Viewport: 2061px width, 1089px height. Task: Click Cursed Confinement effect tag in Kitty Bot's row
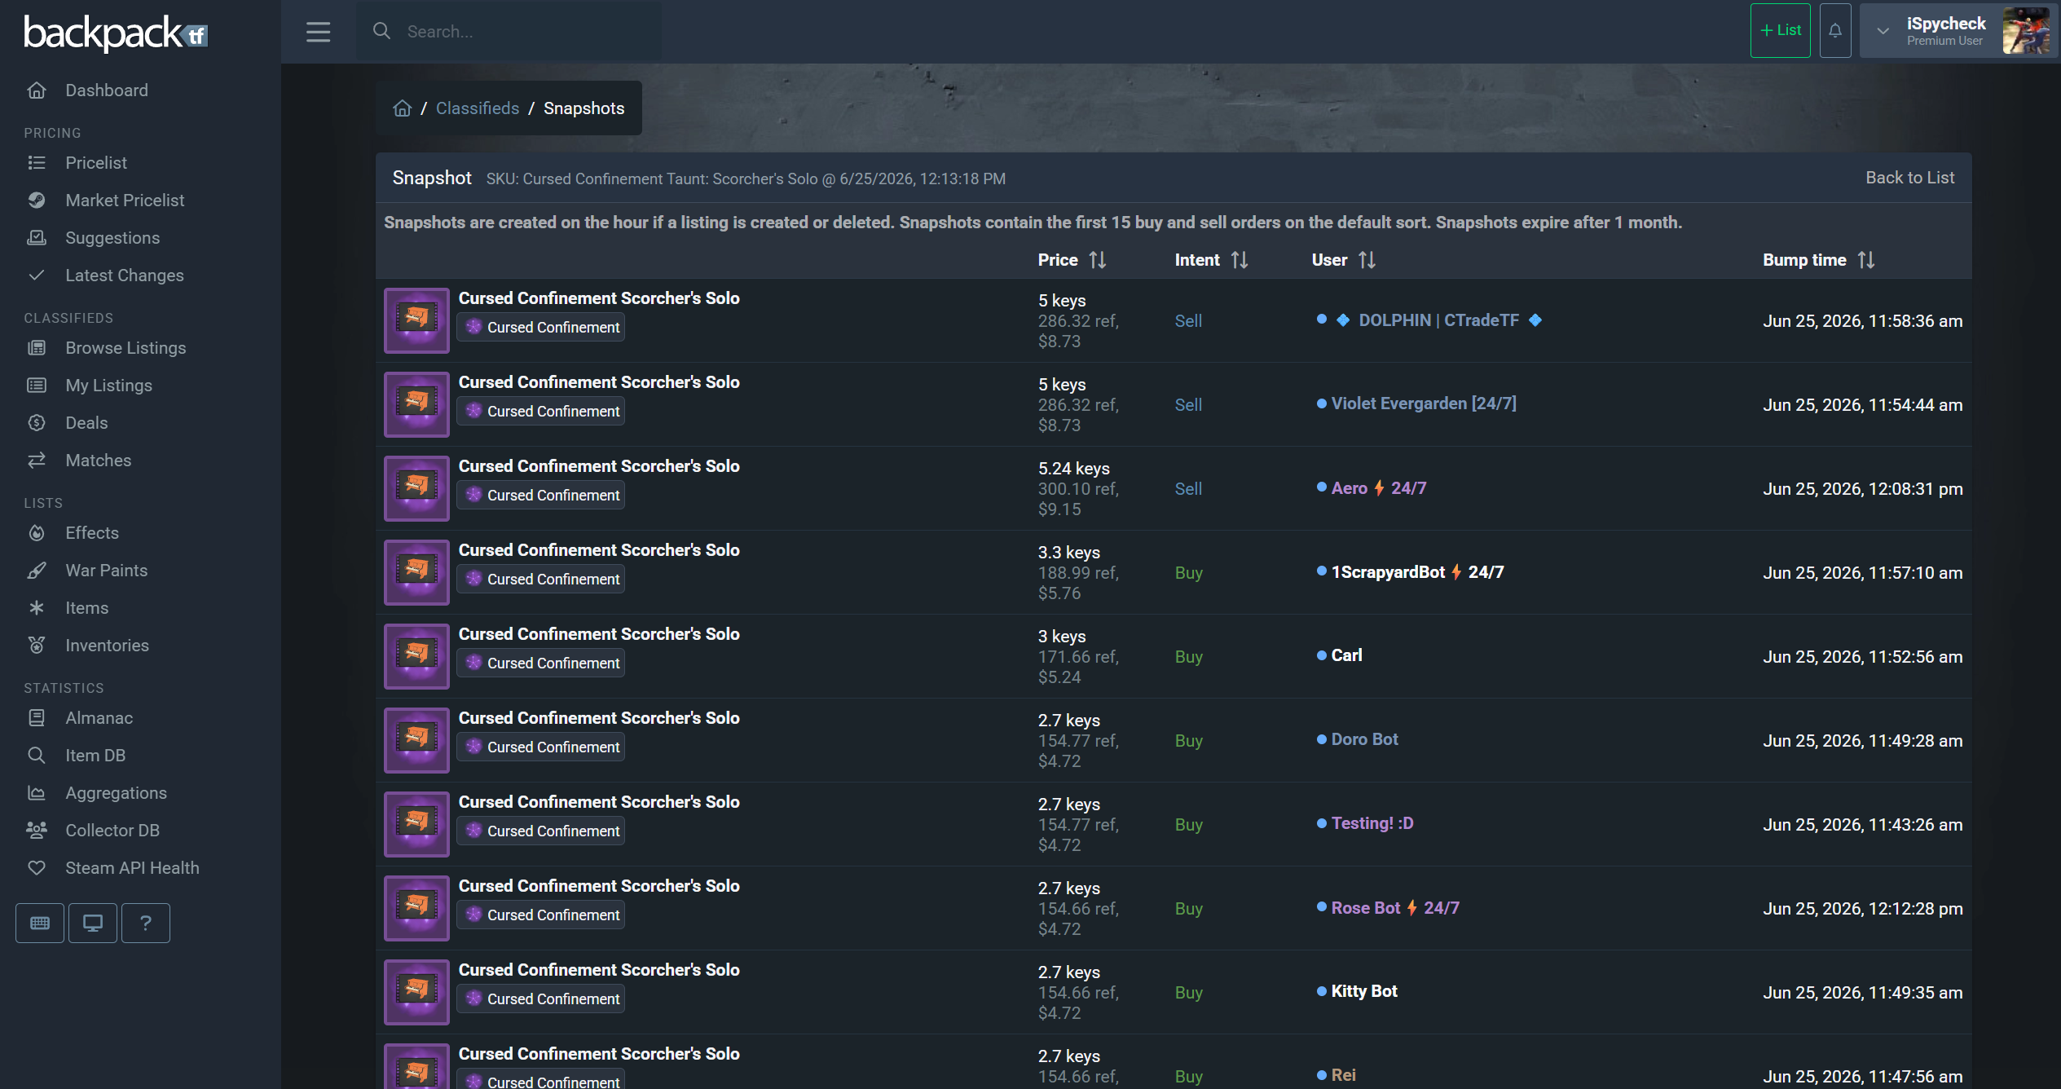541,999
